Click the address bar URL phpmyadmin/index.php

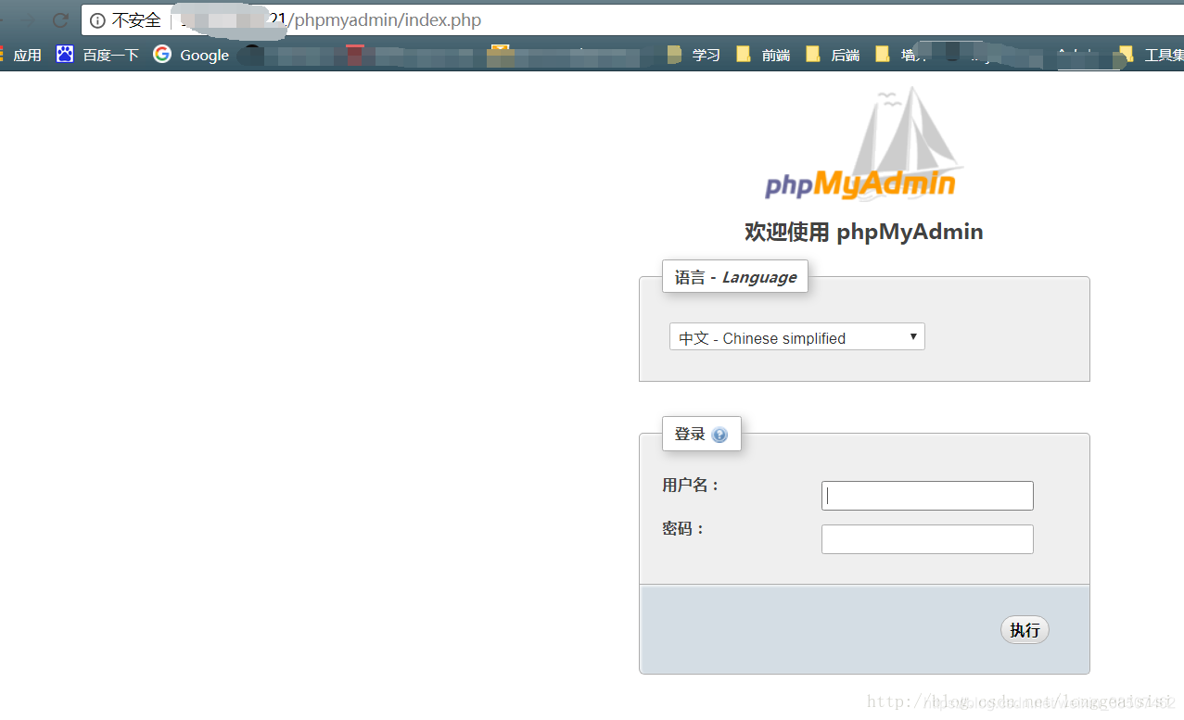click(385, 20)
